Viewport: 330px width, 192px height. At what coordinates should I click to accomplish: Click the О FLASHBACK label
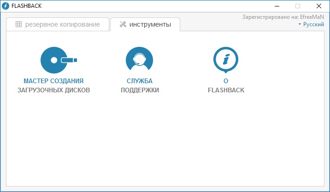226,85
